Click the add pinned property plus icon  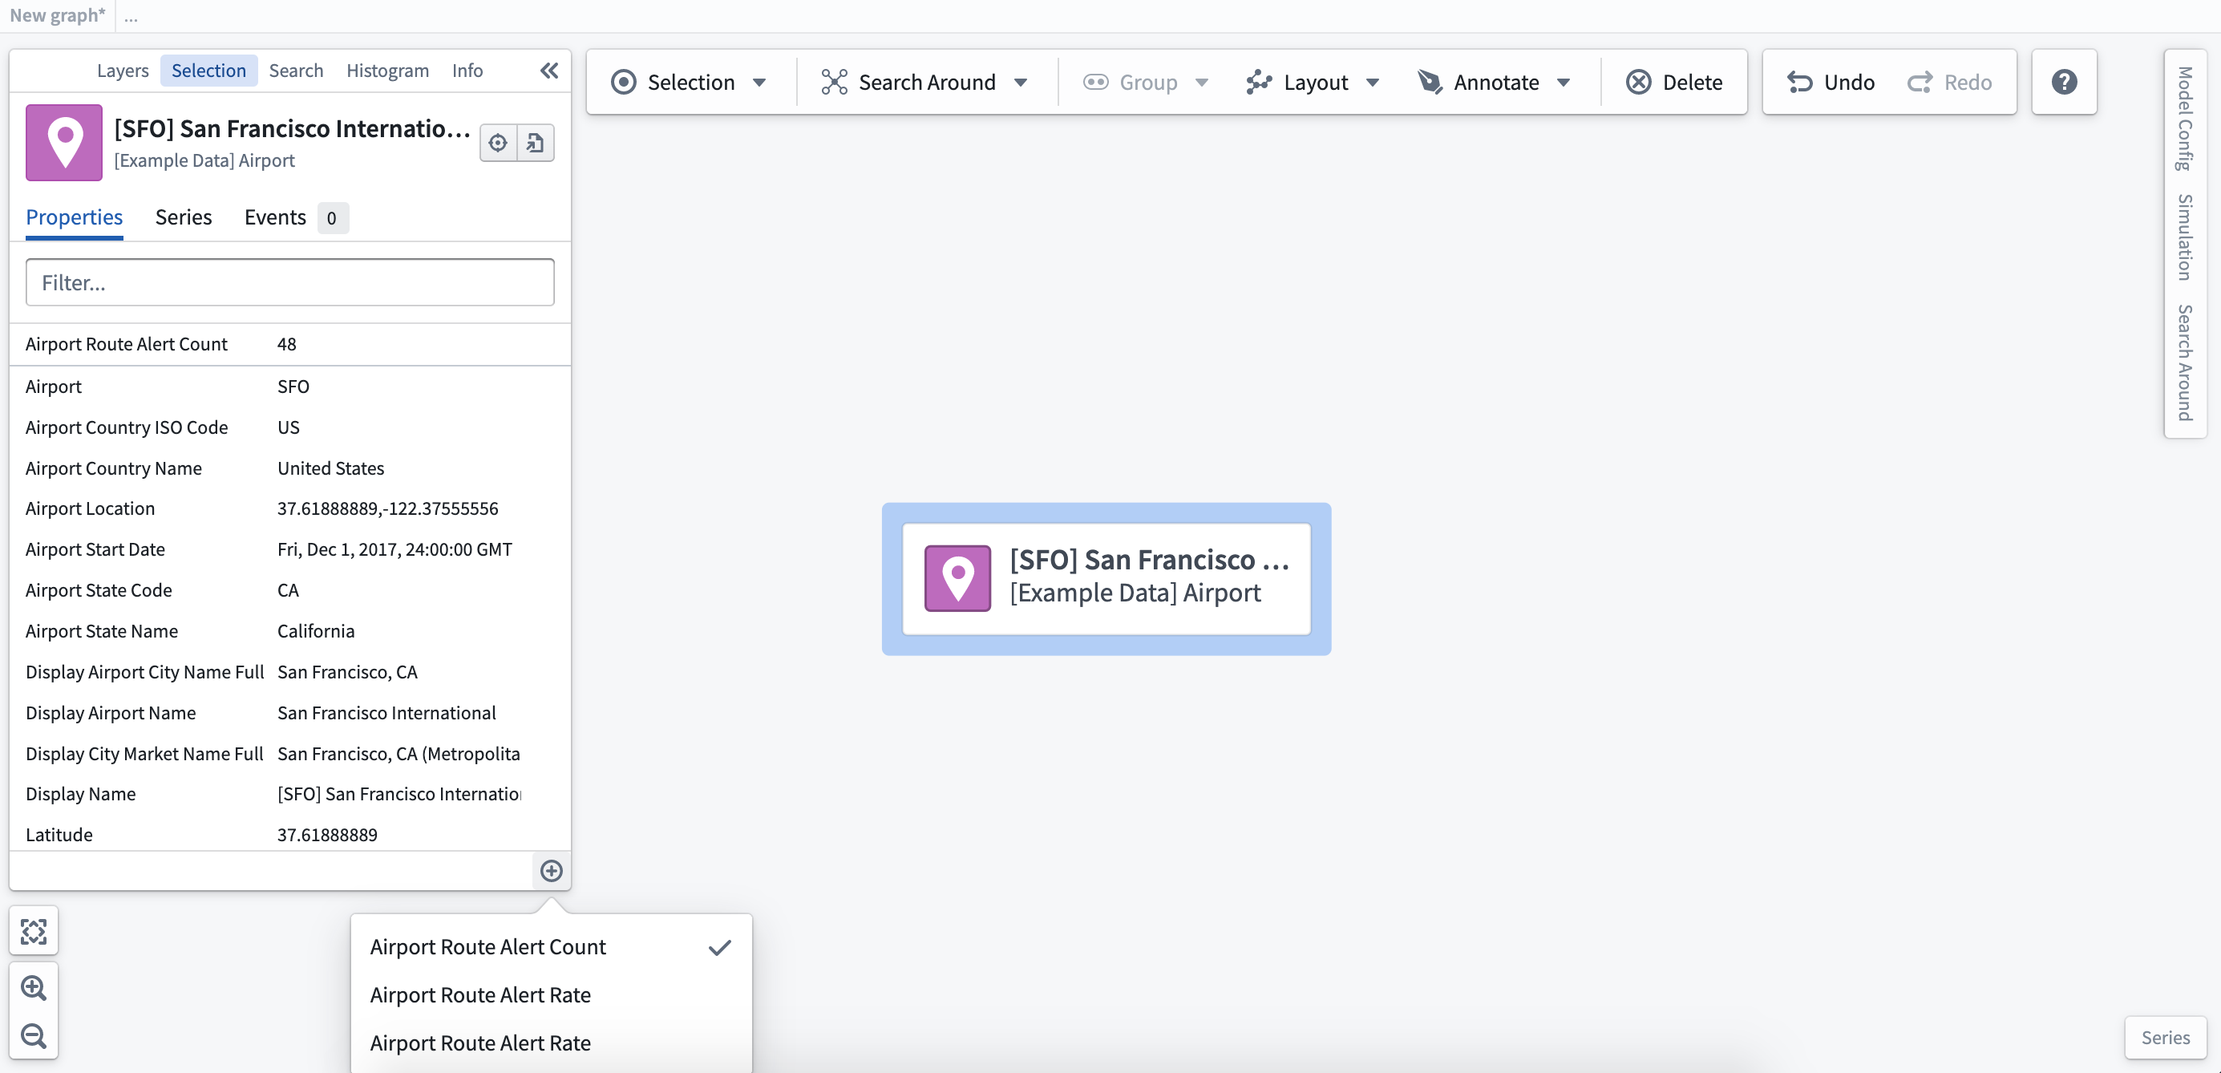(x=551, y=871)
